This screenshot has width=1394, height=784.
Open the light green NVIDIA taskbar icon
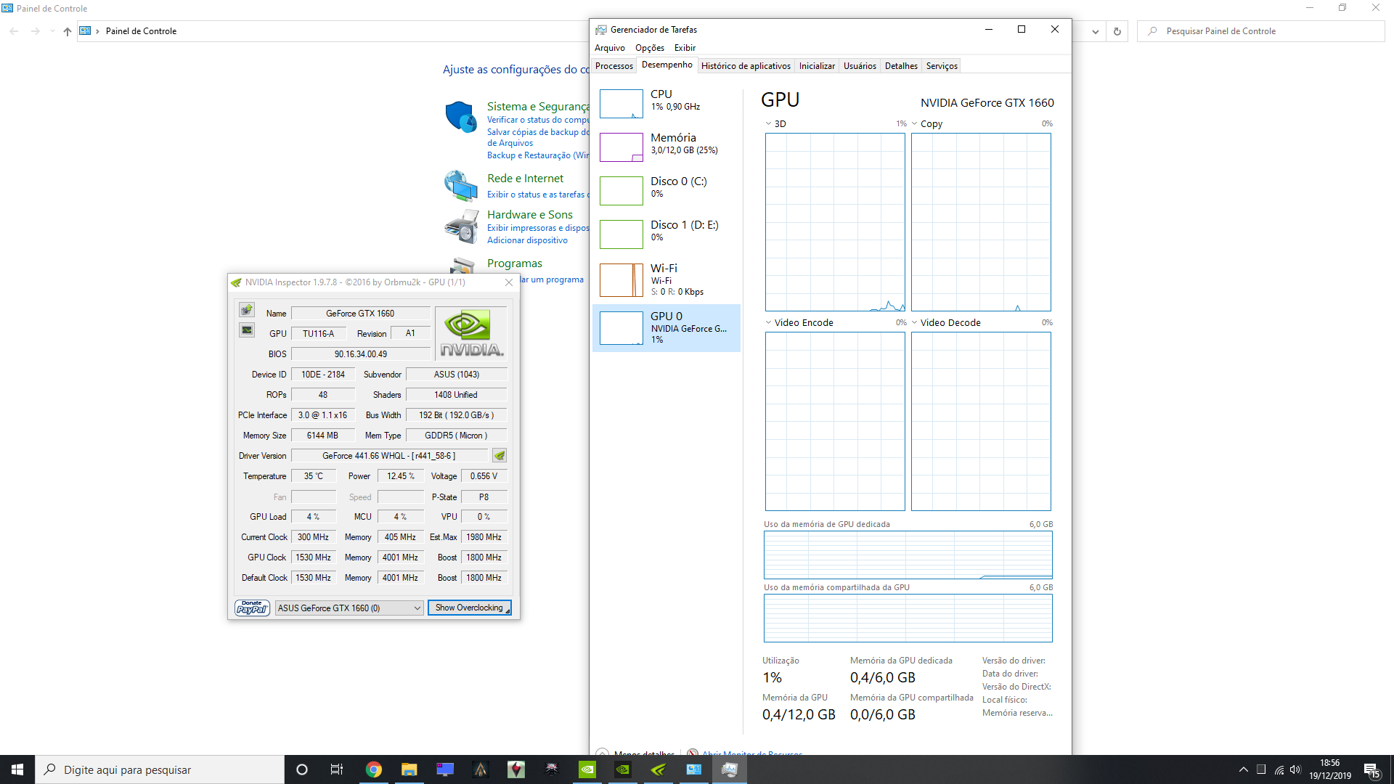pyautogui.click(x=587, y=769)
